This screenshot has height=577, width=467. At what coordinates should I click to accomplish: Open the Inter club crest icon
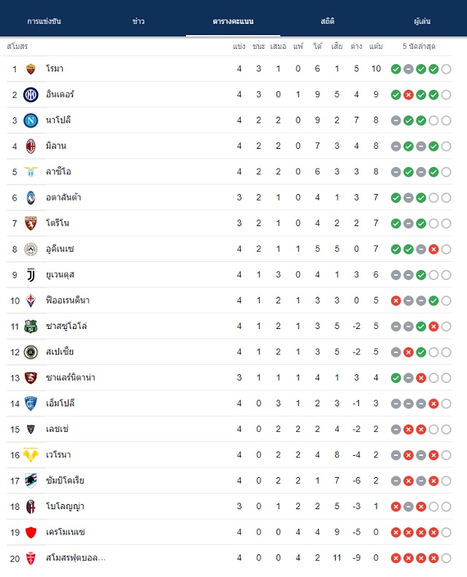pyautogui.click(x=31, y=95)
